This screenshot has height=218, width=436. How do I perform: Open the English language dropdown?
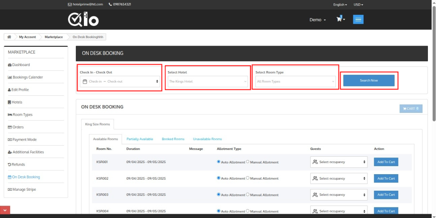340,4
